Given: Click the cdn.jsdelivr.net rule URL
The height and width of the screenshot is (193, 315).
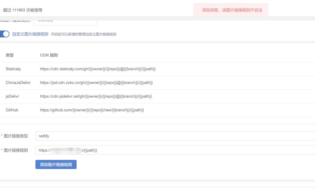Looking at the screenshot, I should pos(95,96).
